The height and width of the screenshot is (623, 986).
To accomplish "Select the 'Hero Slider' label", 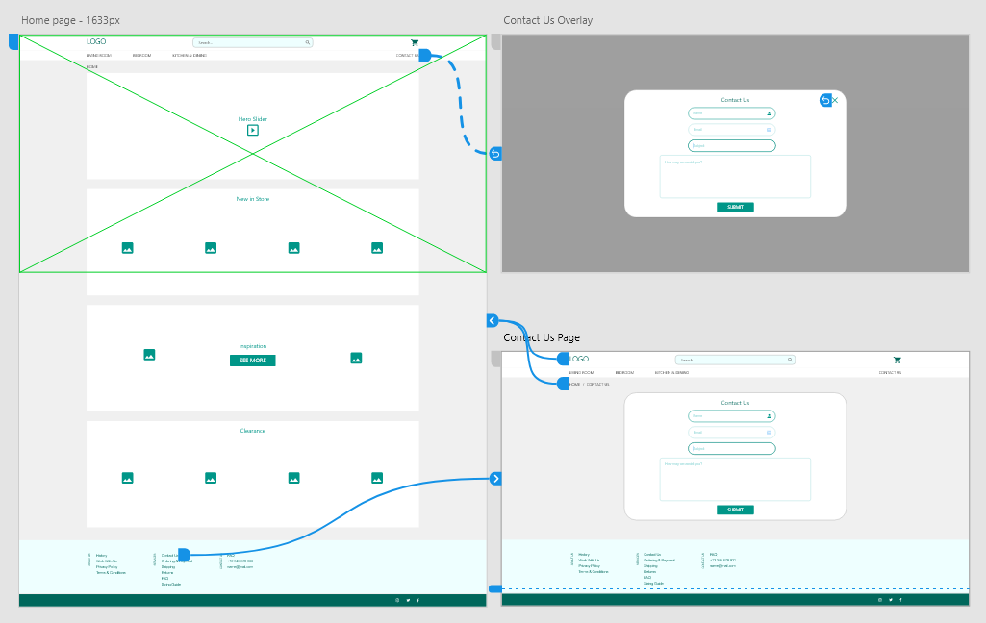I will point(253,119).
